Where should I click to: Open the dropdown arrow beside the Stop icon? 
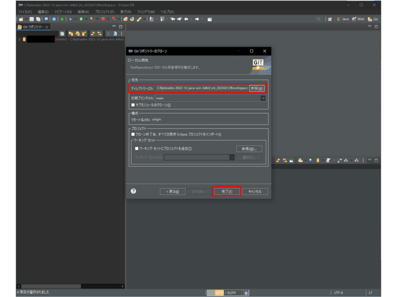tap(108, 19)
